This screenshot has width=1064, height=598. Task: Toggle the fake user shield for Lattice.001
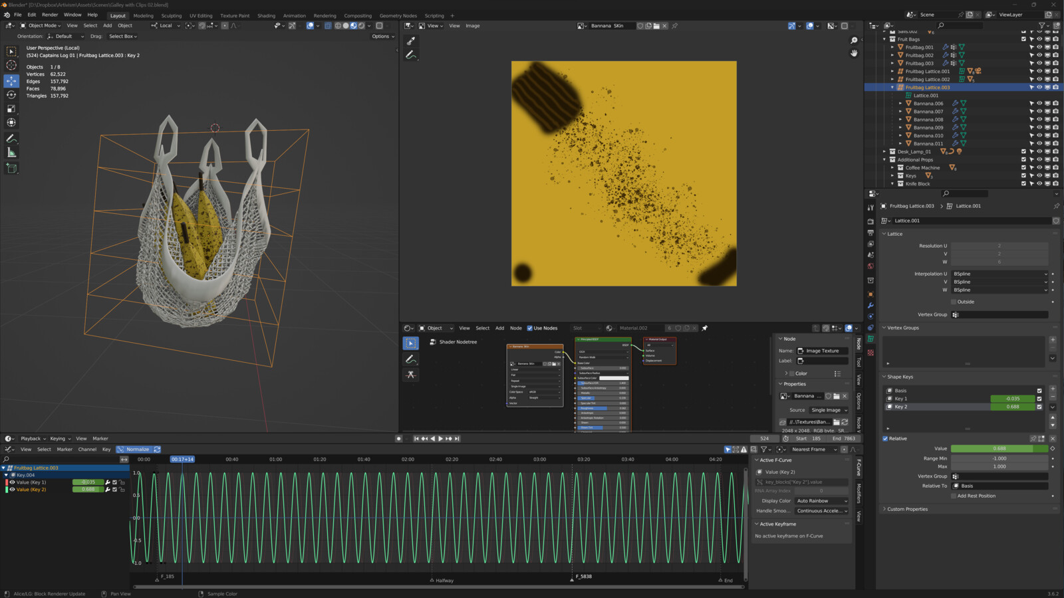coord(1056,221)
